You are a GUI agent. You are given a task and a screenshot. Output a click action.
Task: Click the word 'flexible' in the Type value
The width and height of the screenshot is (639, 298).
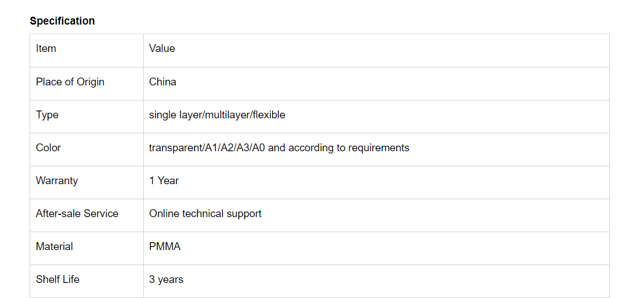coord(269,115)
